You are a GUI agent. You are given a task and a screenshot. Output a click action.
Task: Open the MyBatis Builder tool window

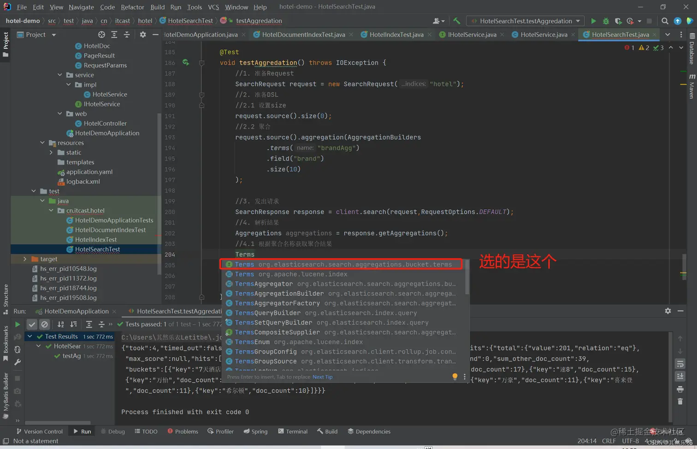coord(6,395)
